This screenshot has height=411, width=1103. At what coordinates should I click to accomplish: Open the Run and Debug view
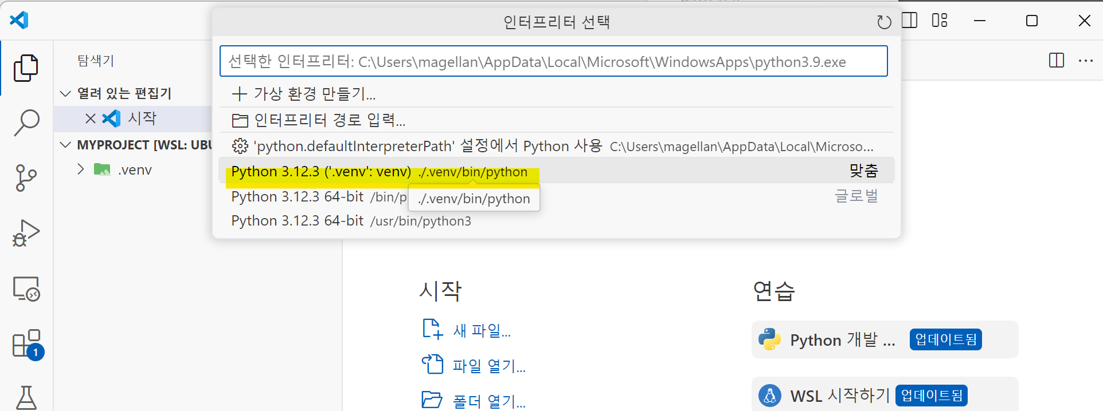click(26, 233)
